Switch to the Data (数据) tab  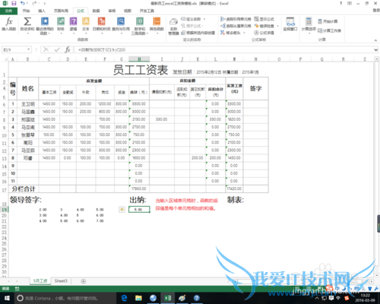pyautogui.click(x=96, y=11)
